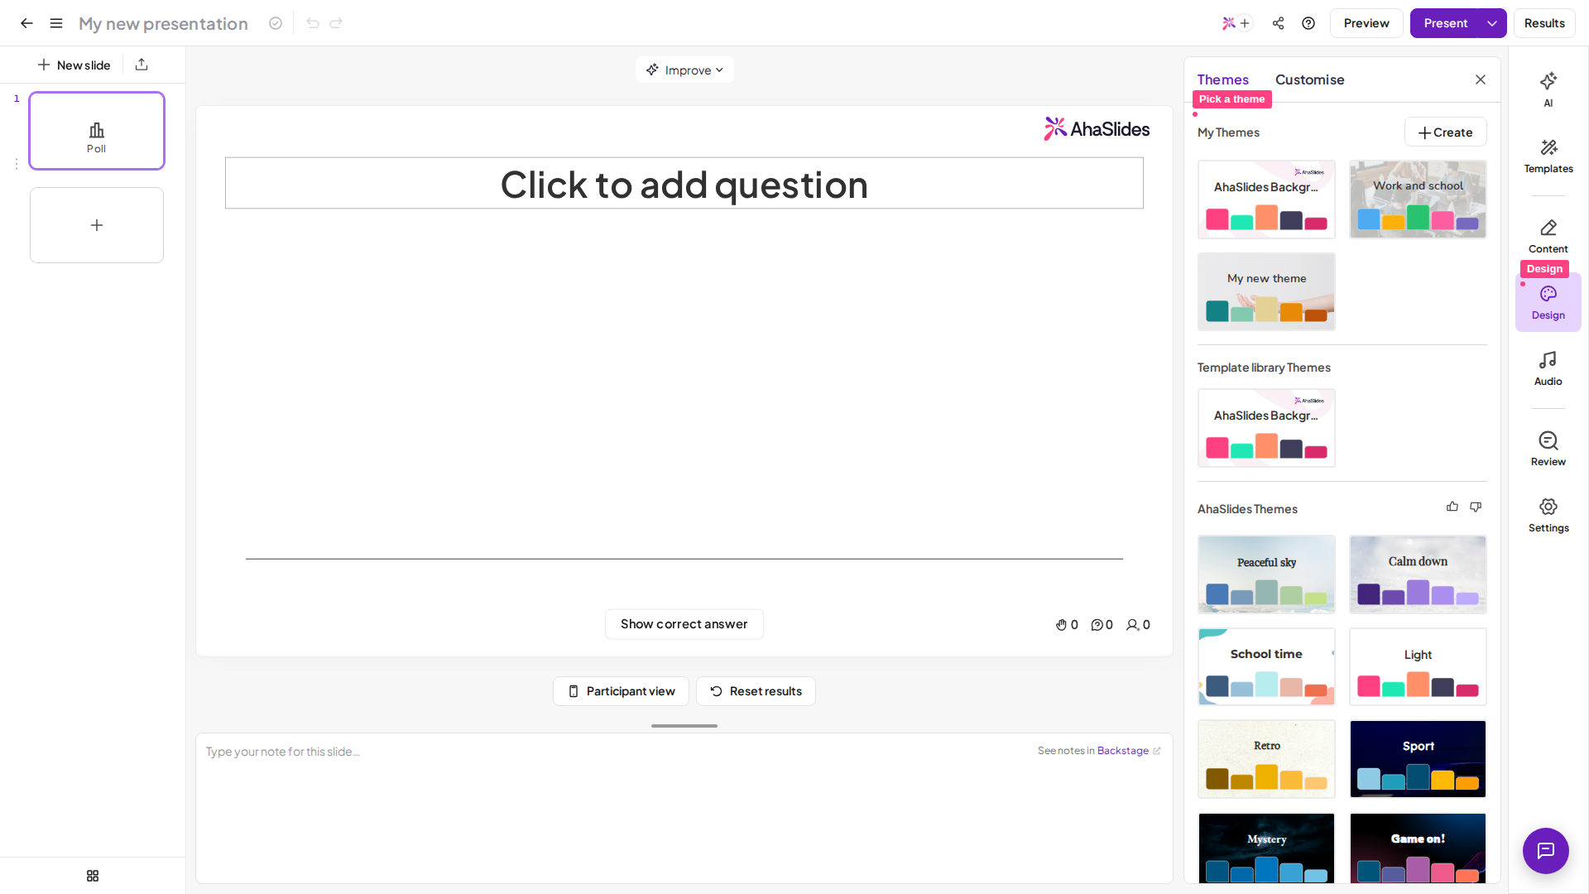This screenshot has width=1589, height=894.
Task: Click thumbs down on AhaSlides Themes
Action: point(1476,507)
